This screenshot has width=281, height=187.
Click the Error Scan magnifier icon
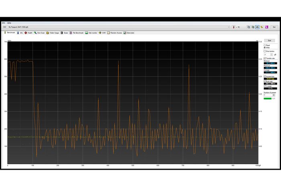(x=35, y=33)
